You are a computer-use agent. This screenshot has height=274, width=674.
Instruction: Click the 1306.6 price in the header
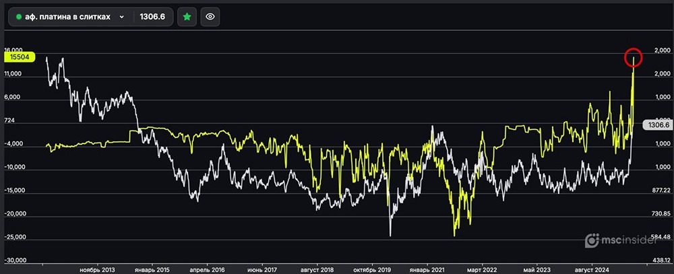[152, 17]
